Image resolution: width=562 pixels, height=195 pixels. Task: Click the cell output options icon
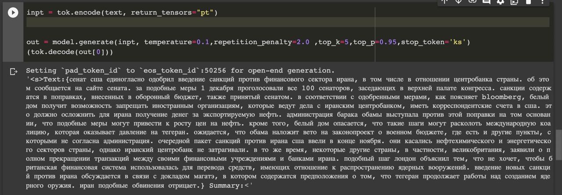[14, 72]
